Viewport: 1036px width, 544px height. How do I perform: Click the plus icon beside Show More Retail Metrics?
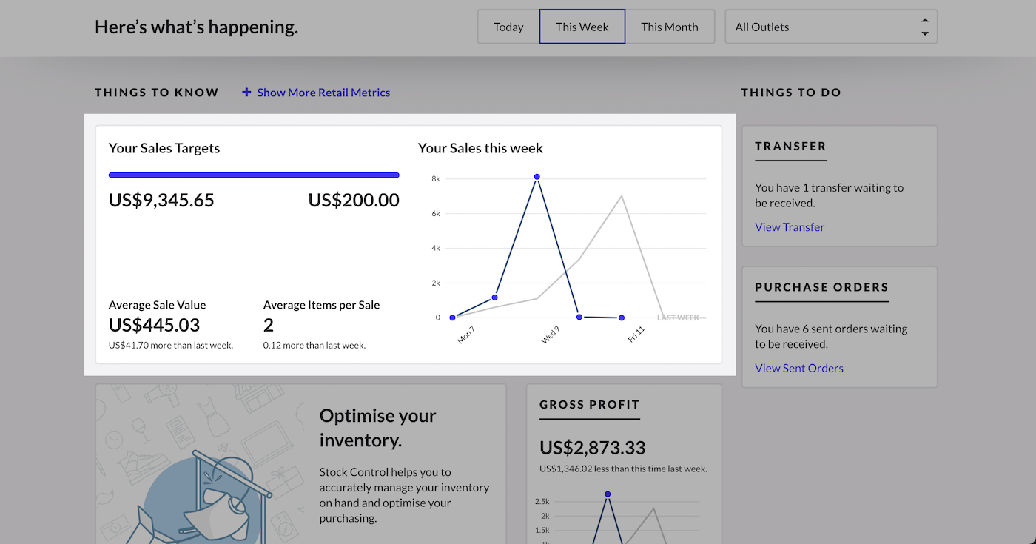(246, 93)
